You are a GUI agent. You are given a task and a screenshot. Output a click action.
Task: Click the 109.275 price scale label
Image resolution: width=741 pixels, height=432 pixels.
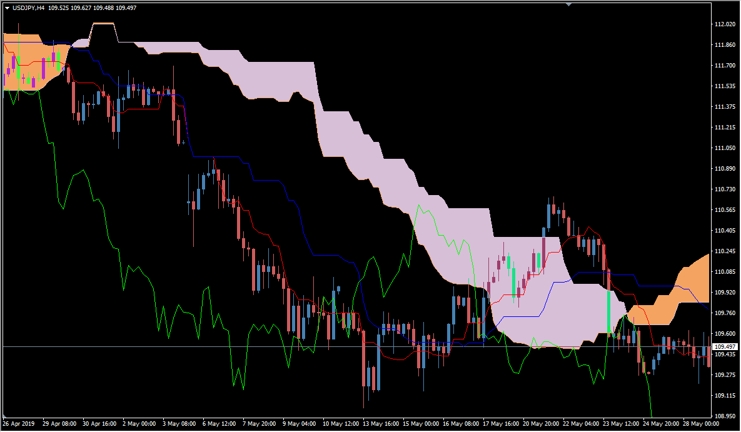click(725, 375)
